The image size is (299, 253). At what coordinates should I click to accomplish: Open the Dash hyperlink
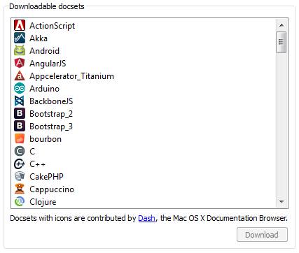tap(146, 218)
